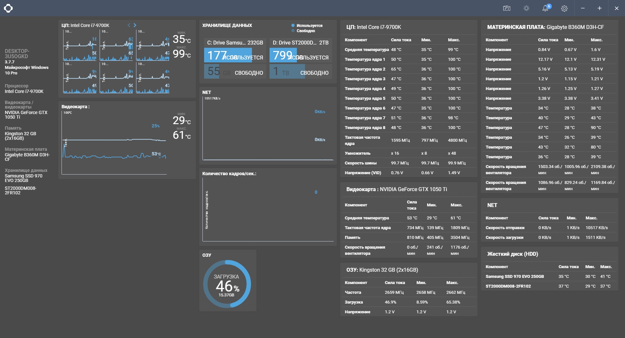Click the Скорость отправки row label
Screen dimensions: 625x338
[x=505, y=228]
